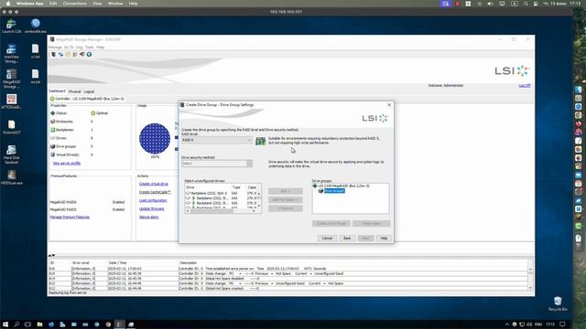This screenshot has height=329, width=586.
Task: Click first toolbar icon in MegaRAID window
Action: click(53, 55)
